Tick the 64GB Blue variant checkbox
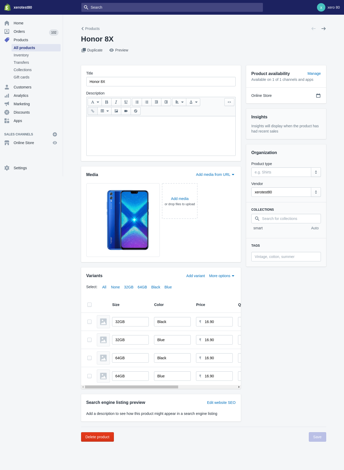 (x=89, y=376)
